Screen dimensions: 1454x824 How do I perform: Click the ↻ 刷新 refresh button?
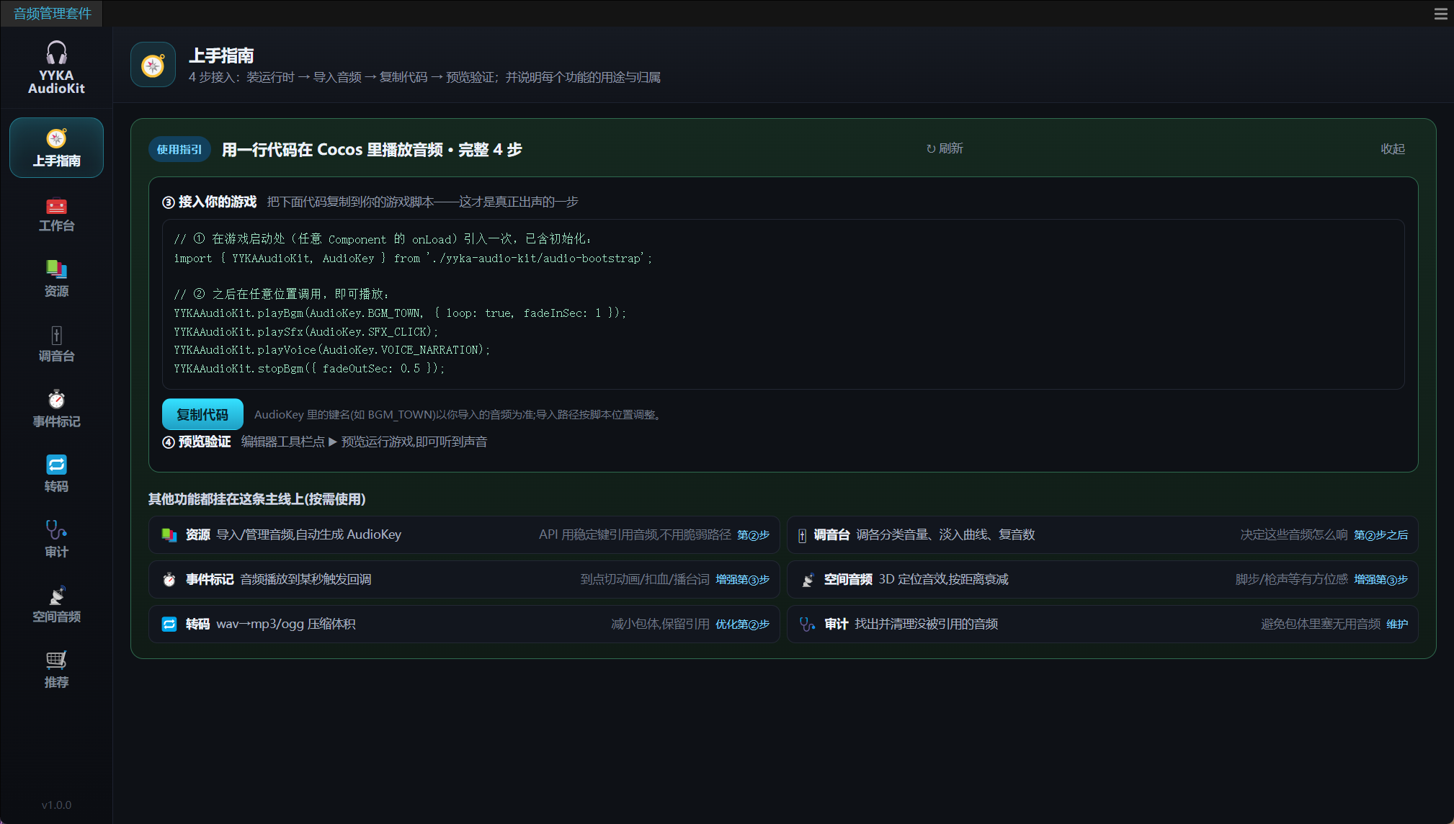(945, 148)
